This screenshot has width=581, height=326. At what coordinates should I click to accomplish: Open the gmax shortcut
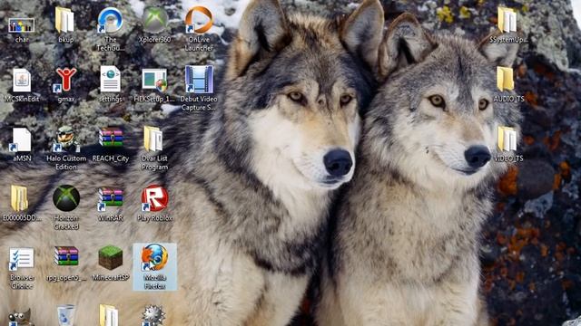pos(65,80)
